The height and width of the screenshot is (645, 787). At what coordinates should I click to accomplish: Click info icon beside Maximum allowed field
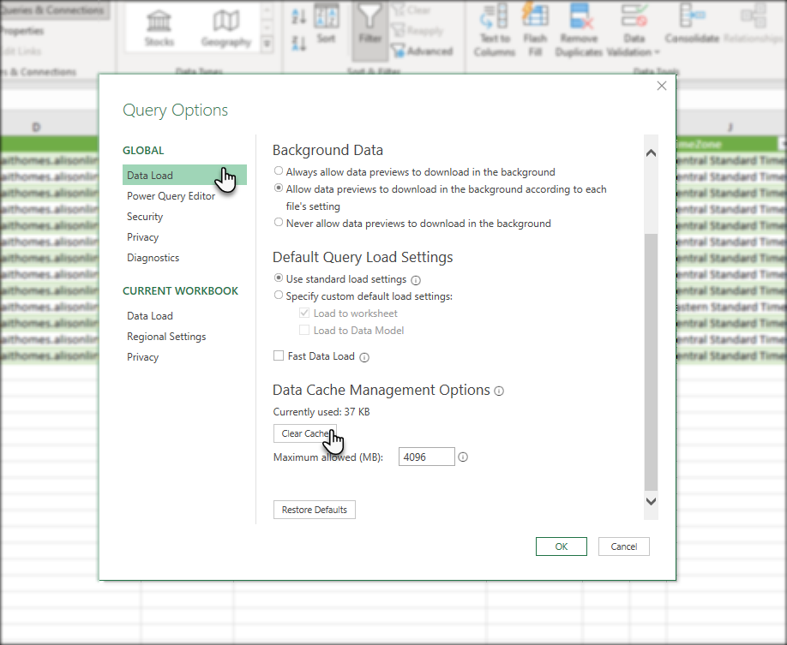click(x=463, y=457)
